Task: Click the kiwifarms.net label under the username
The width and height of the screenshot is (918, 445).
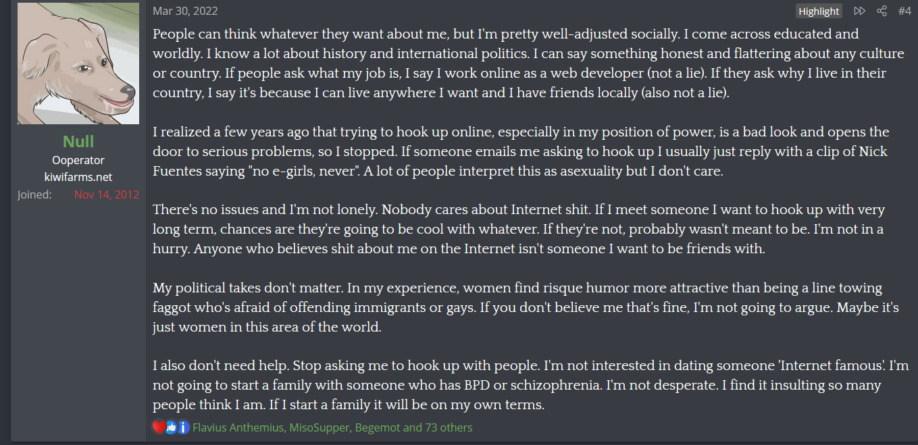Action: pos(78,177)
